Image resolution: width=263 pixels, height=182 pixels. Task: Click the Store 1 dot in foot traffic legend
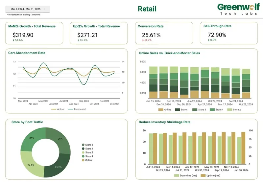[83, 148]
